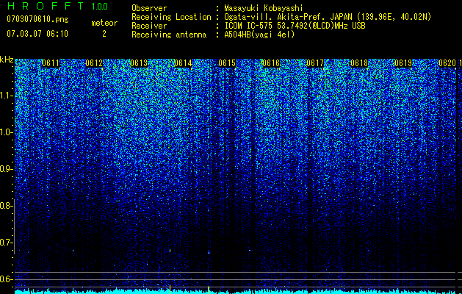462x294 pixels.
Task: Click the meteor echo spot before 0615
Action: pyautogui.click(x=209, y=252)
